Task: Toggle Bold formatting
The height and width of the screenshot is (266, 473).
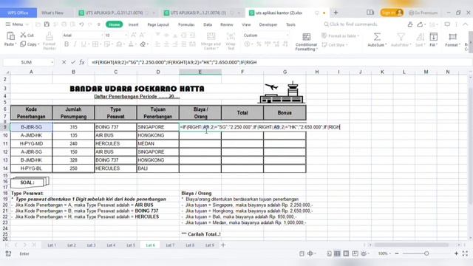Action: pos(67,44)
